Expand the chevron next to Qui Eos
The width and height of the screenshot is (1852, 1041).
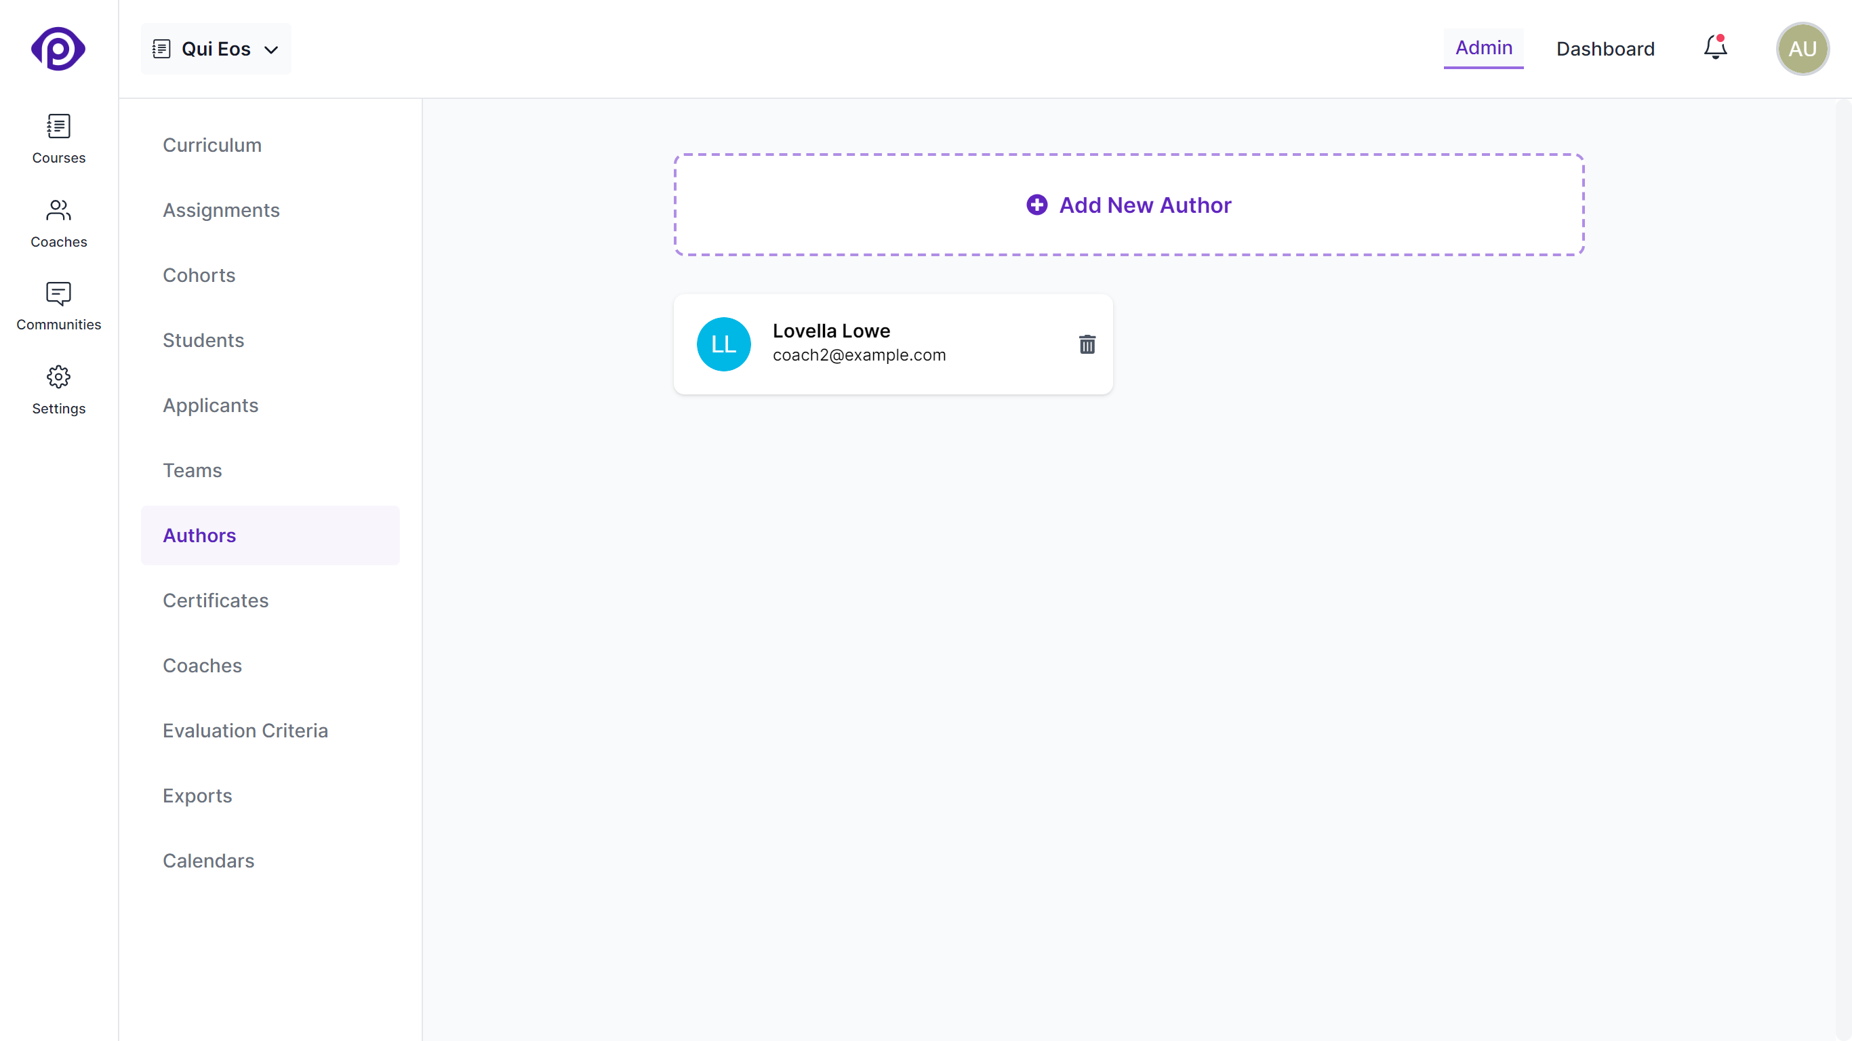coord(271,49)
